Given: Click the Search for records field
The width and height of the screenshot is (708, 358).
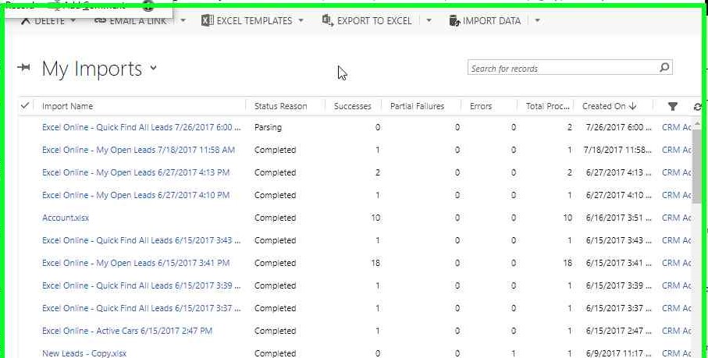Looking at the screenshot, I should [562, 69].
